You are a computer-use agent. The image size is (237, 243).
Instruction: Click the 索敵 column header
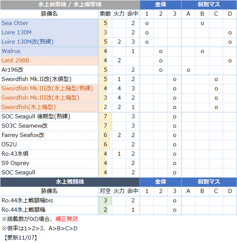[x=105, y=14]
